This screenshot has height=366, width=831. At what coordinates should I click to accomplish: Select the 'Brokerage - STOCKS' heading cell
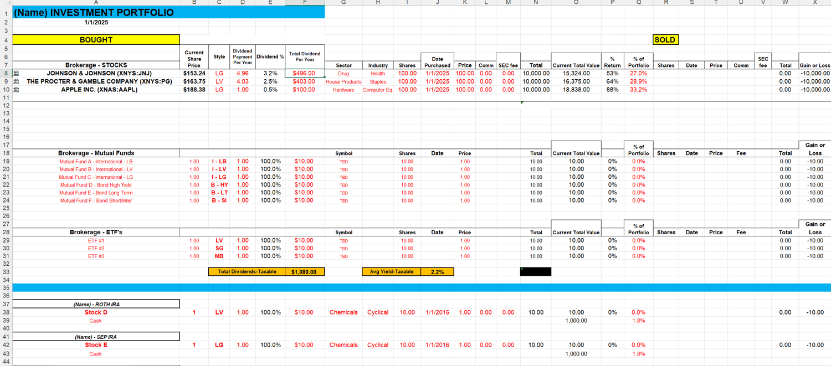click(96, 65)
